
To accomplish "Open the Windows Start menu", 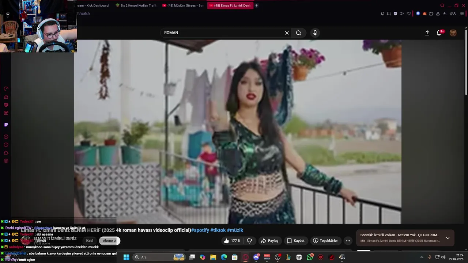I will tap(126, 257).
